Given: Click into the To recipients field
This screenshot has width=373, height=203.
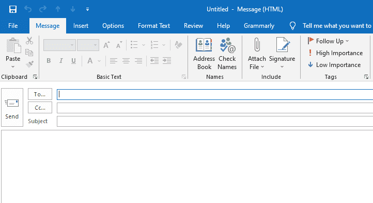Looking at the screenshot, I should pos(215,94).
